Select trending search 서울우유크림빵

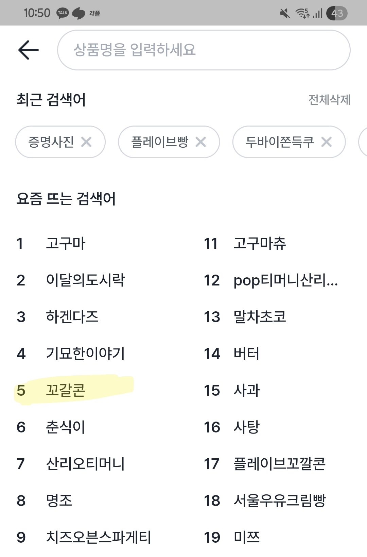[279, 501]
